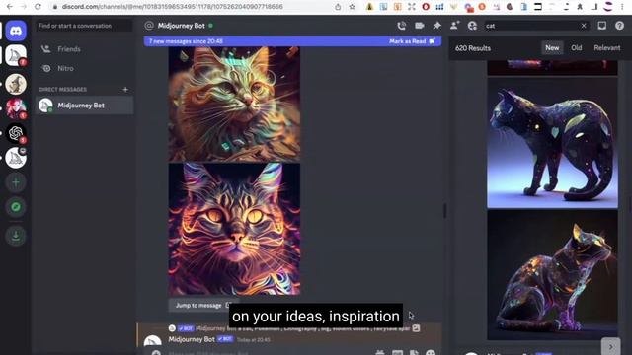Image resolution: width=632 pixels, height=355 pixels.
Task: Open the sitting glowing cat search result image
Action: tap(552, 275)
